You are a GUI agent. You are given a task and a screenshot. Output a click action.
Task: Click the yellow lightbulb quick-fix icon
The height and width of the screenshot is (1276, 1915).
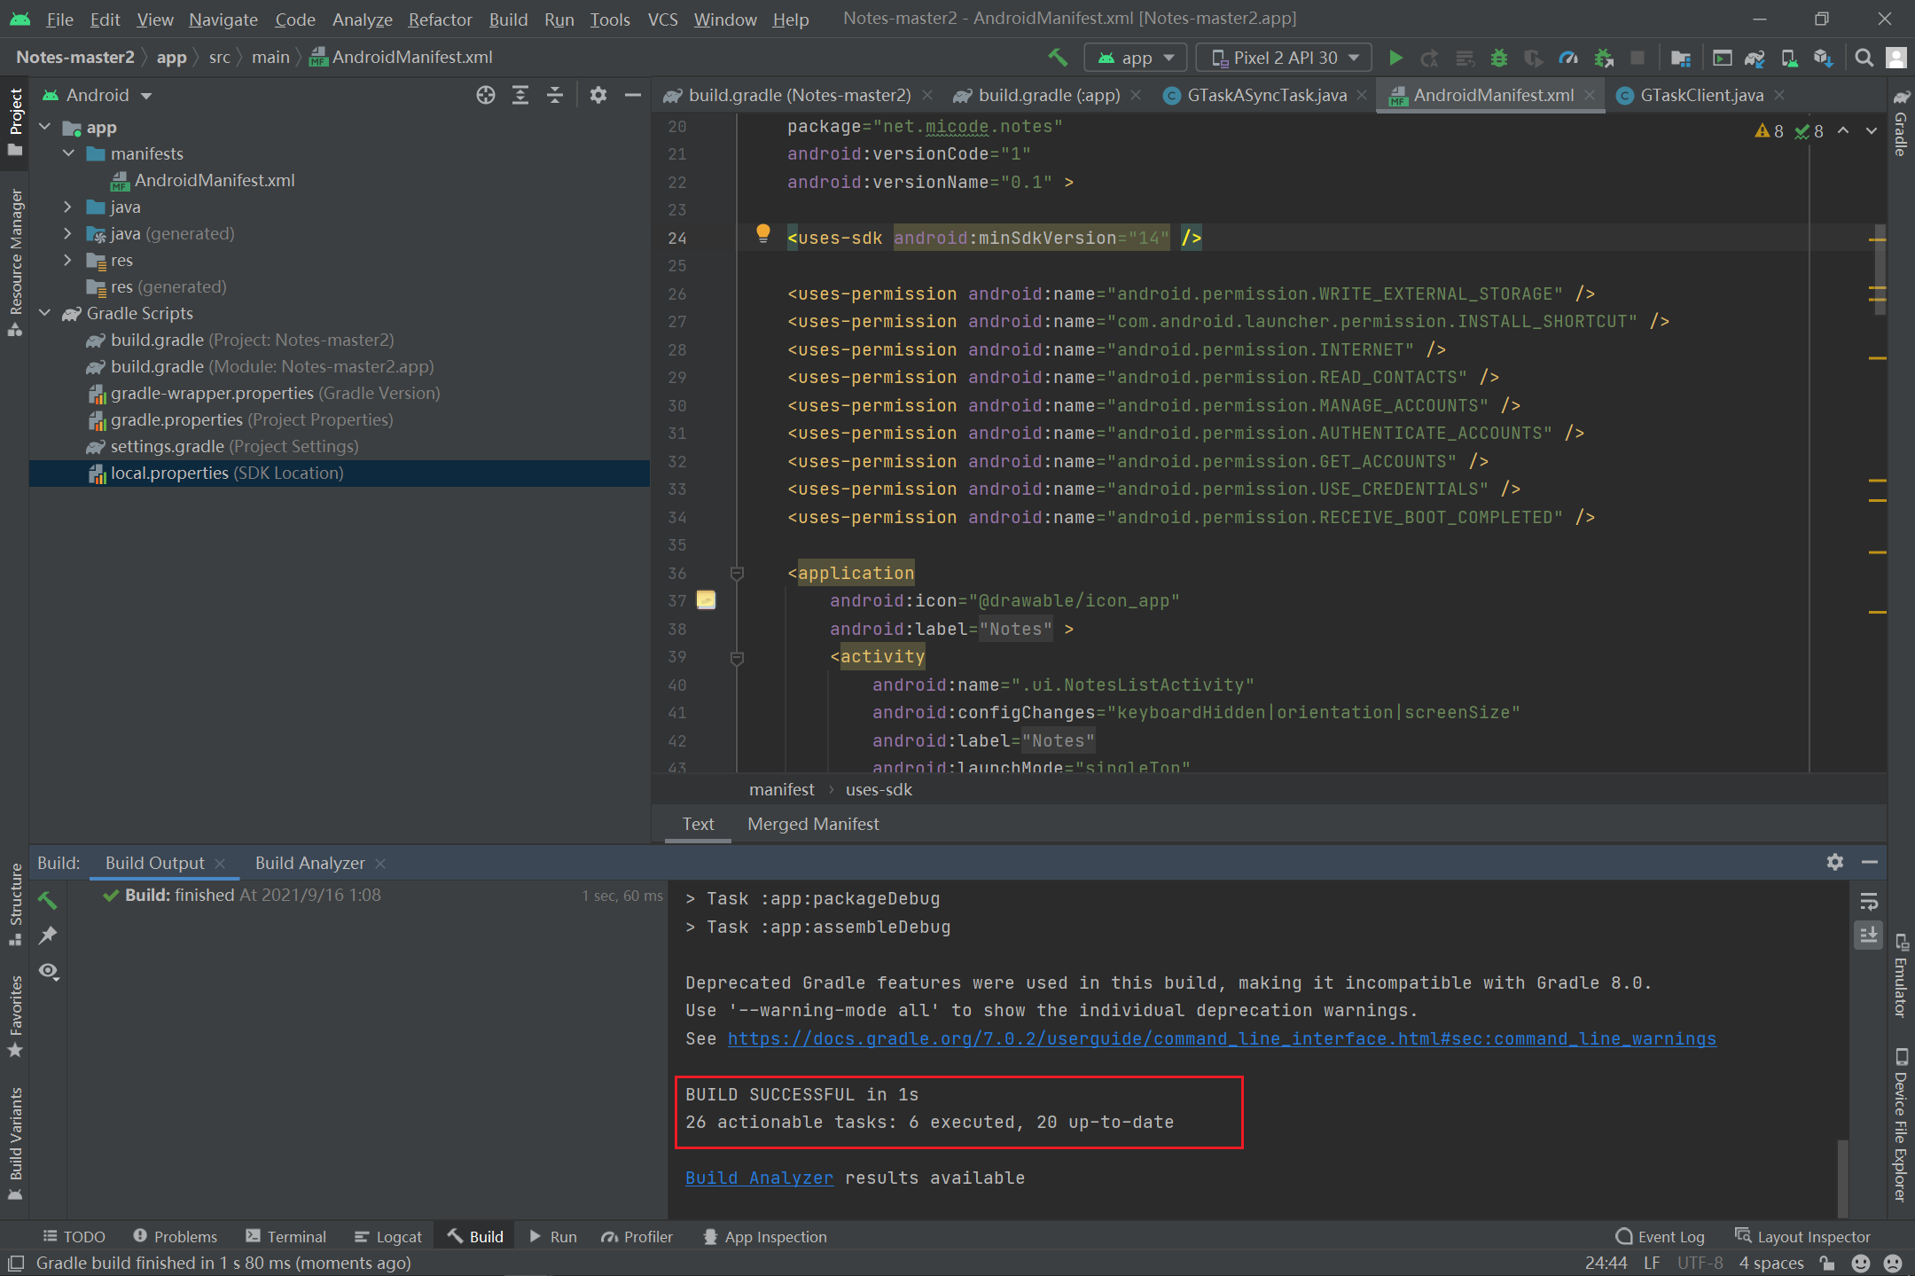762,234
